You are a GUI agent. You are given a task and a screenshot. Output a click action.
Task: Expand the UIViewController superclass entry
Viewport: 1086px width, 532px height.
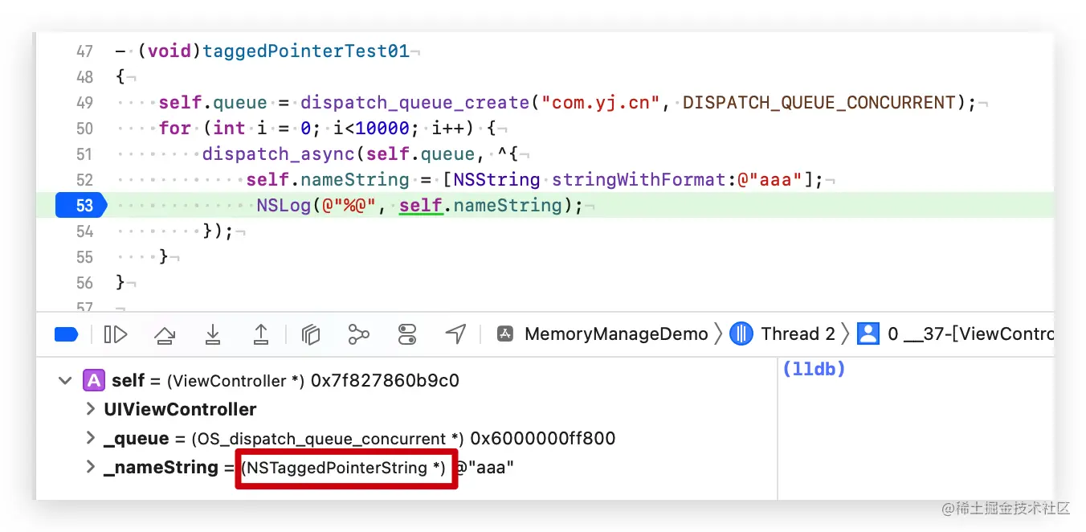pyautogui.click(x=90, y=409)
